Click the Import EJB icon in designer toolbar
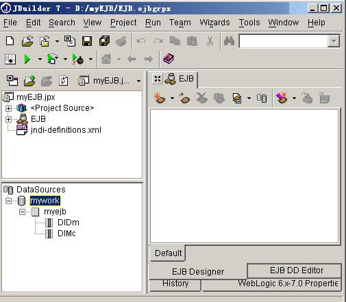 tap(184, 98)
